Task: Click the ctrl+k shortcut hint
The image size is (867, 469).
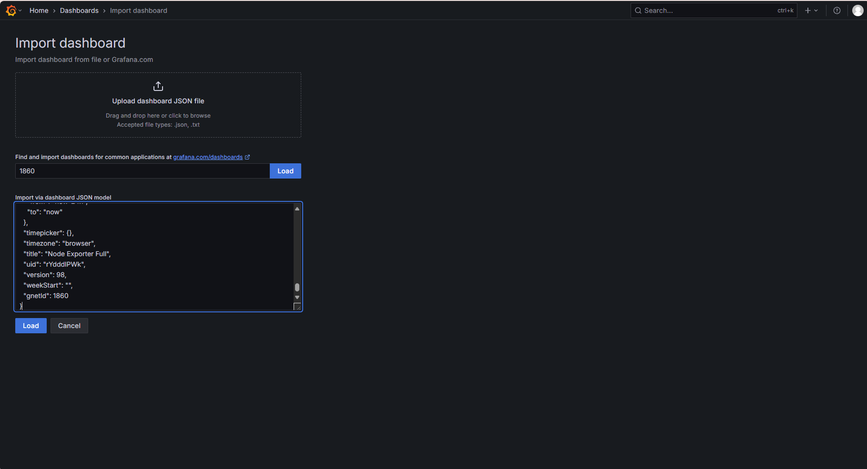Action: click(785, 10)
